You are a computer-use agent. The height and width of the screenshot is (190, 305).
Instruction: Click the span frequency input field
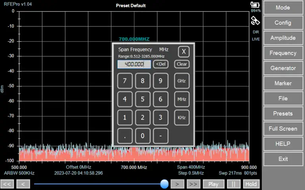pos(134,64)
